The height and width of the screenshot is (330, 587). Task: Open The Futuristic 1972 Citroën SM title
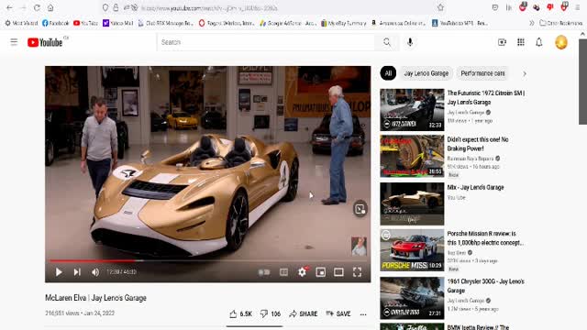click(486, 97)
